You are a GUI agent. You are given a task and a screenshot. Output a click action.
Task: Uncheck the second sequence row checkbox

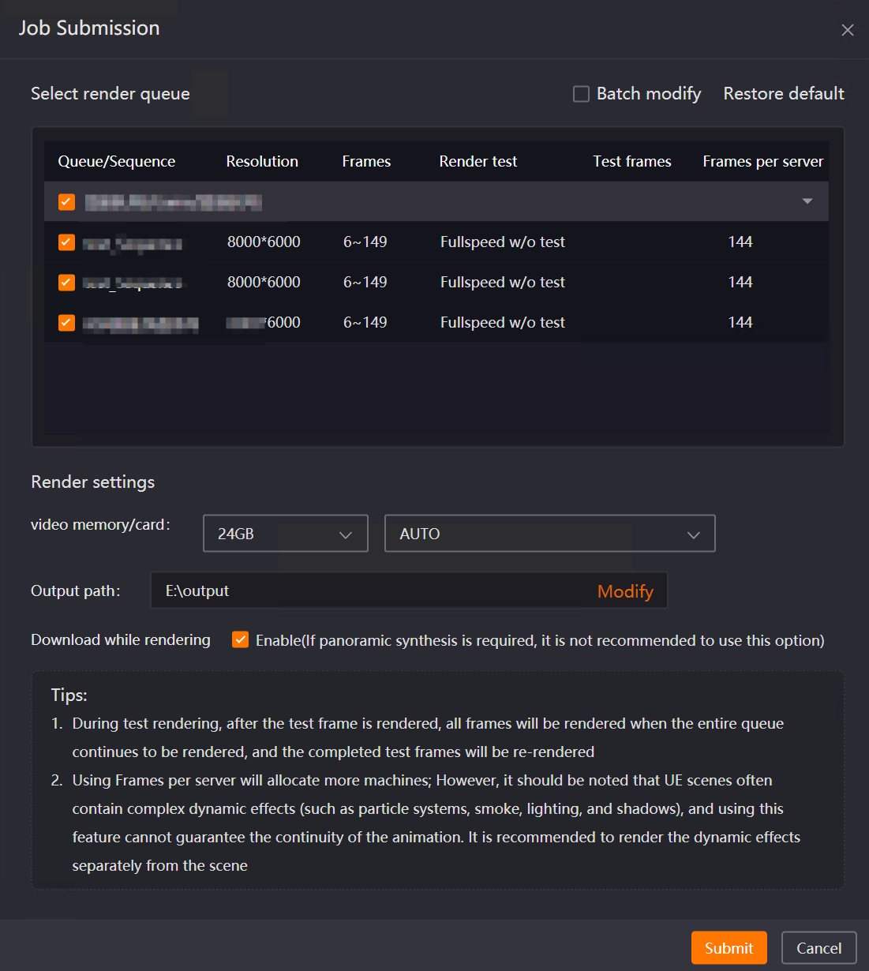tap(66, 283)
